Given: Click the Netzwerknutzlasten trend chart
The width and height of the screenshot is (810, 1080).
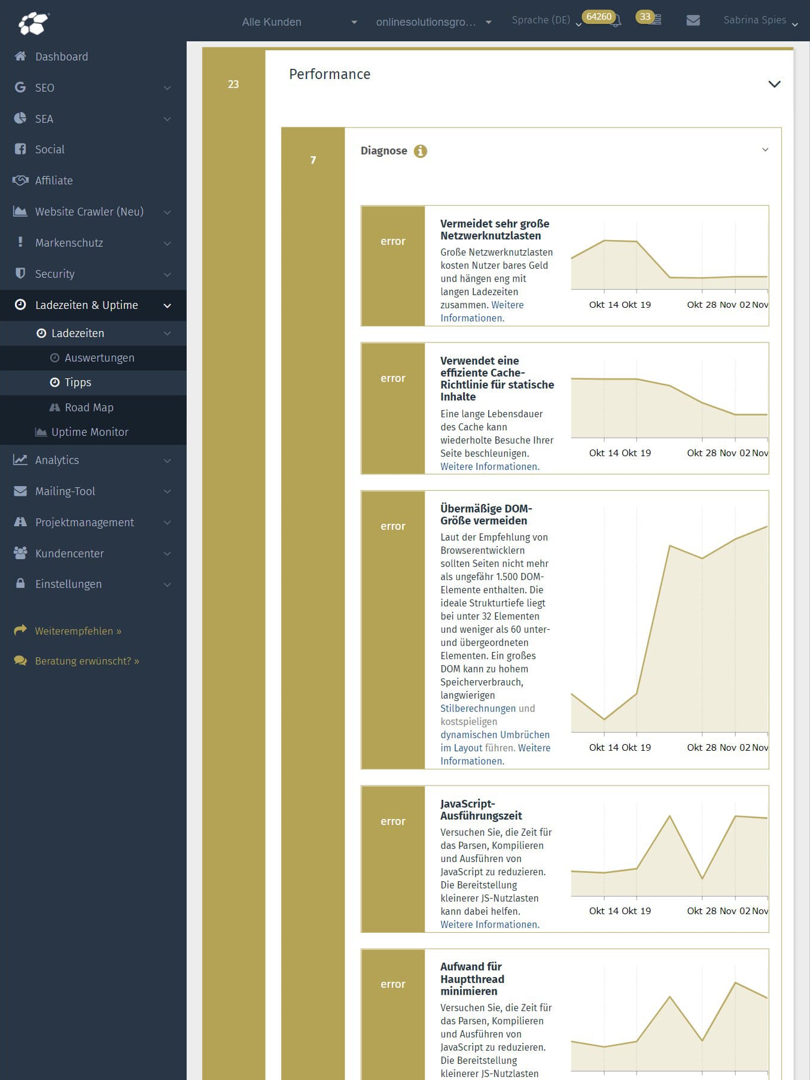Looking at the screenshot, I should point(669,266).
